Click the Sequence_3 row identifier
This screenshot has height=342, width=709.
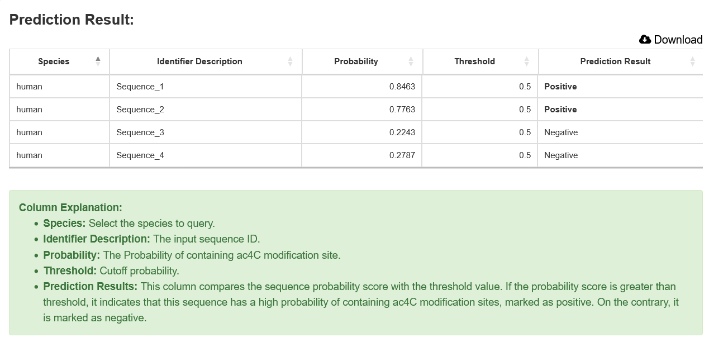(x=140, y=132)
